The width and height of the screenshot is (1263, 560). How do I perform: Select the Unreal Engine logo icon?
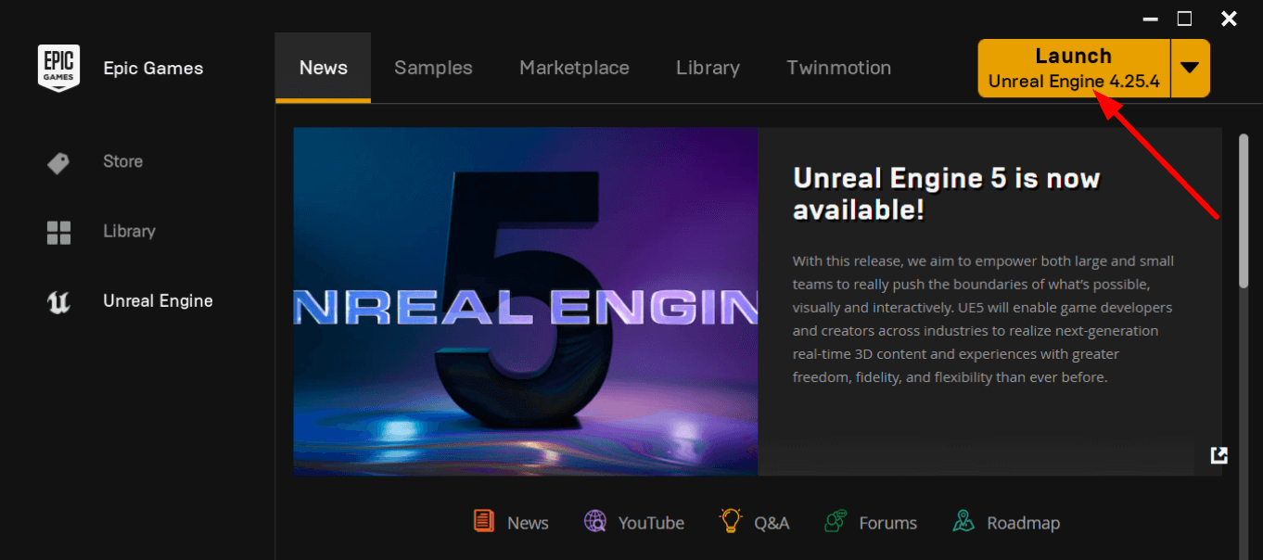58,301
